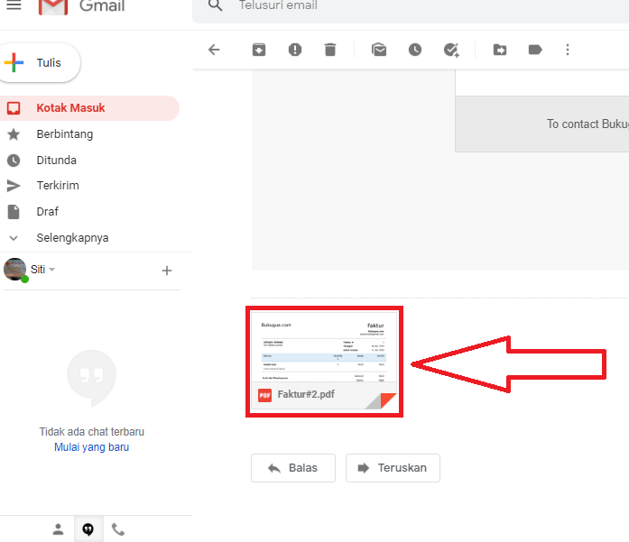
Task: Click the "To contact Buku" footer text
Action: point(587,124)
